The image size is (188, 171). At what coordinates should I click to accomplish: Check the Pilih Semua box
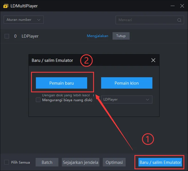pos(7,162)
